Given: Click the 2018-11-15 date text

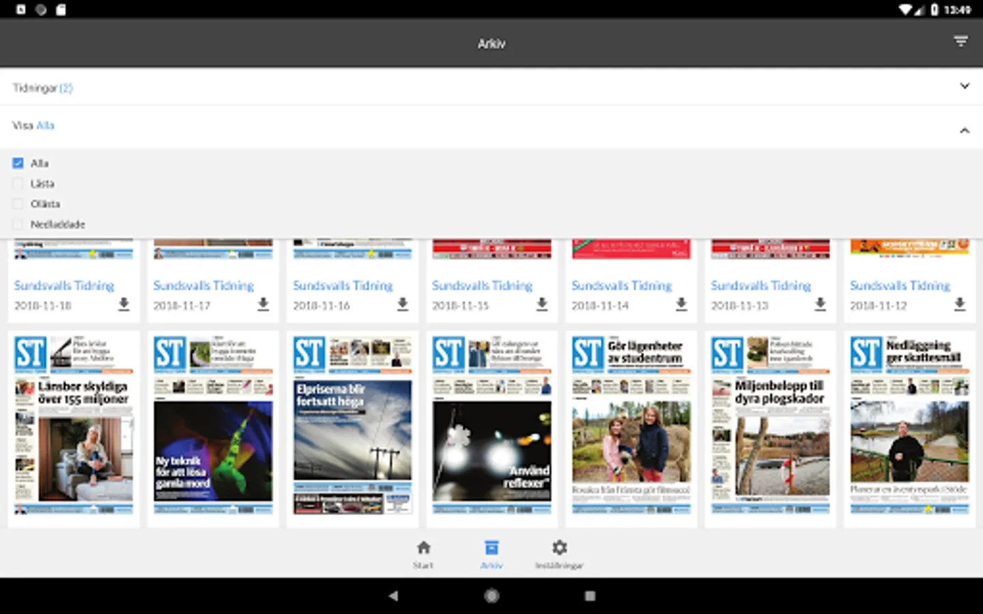Looking at the screenshot, I should pos(461,306).
